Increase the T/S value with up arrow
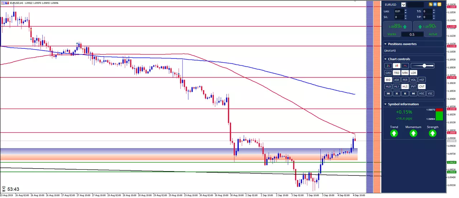This screenshot has width=459, height=198. click(x=434, y=10)
